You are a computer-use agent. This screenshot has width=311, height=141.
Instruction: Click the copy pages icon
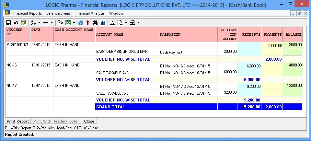pos(61,23)
